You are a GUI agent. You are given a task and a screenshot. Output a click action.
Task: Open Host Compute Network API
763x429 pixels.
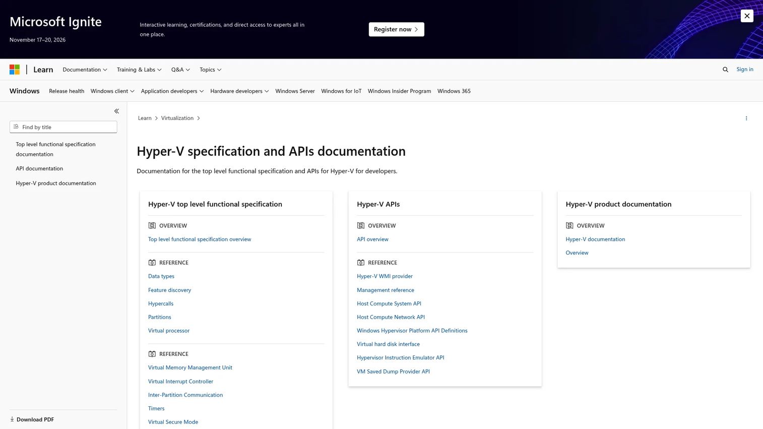click(x=391, y=317)
